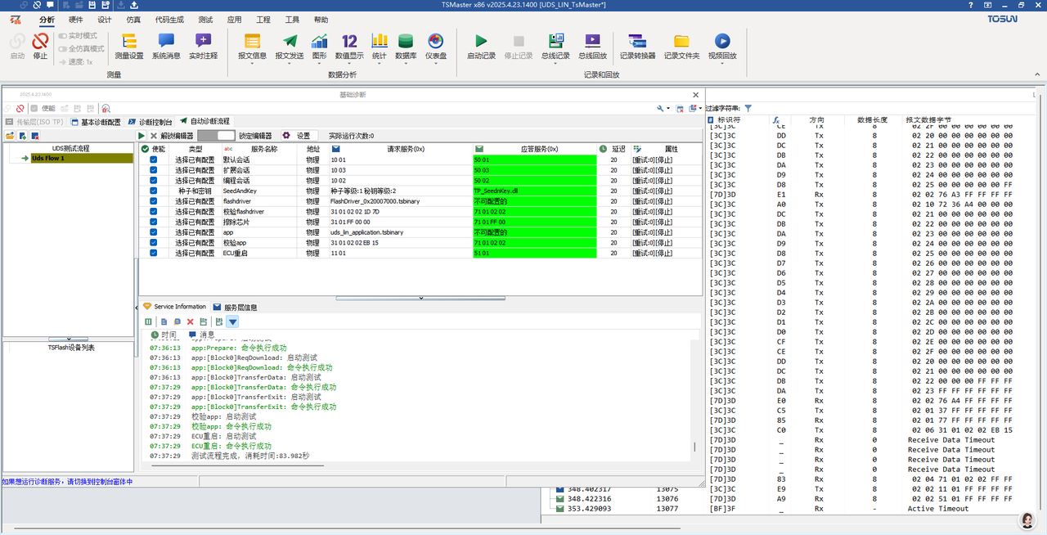Viewport: 1047px width, 535px height.
Task: Open the 图形 graphics window
Action: [320, 47]
